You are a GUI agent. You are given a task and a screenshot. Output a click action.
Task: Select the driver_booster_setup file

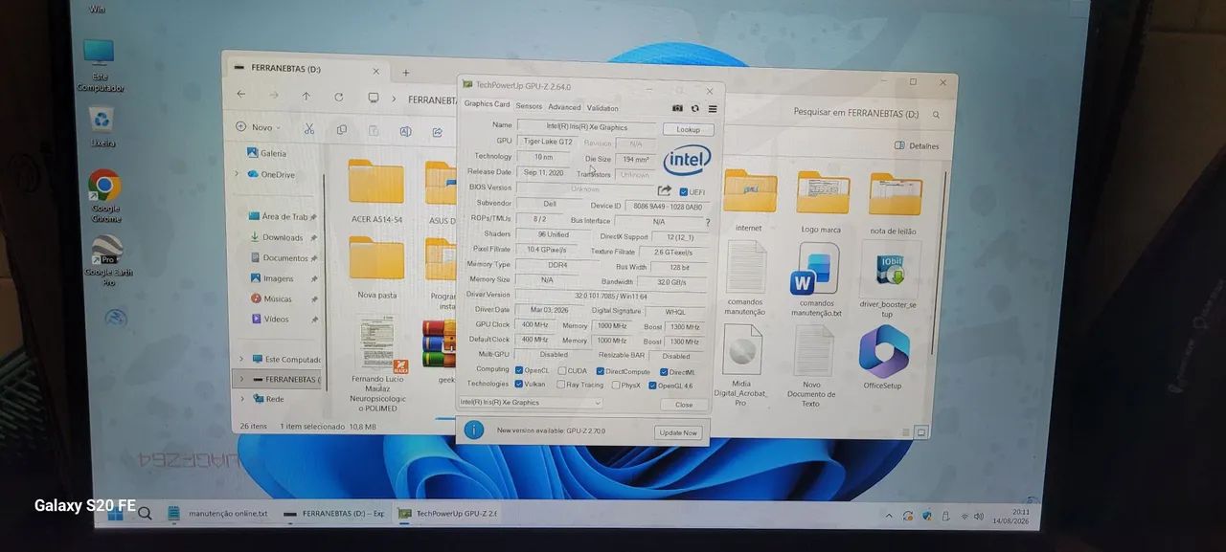890,279
